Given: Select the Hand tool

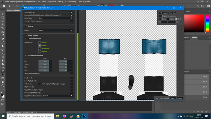Looking at the screenshot, I should point(3,82).
